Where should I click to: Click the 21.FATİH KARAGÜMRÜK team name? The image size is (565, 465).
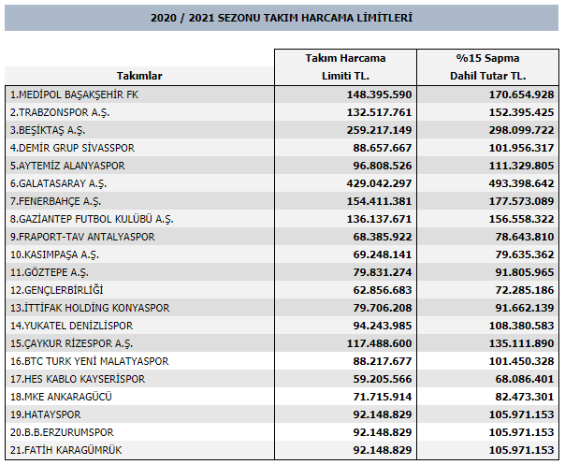point(65,450)
